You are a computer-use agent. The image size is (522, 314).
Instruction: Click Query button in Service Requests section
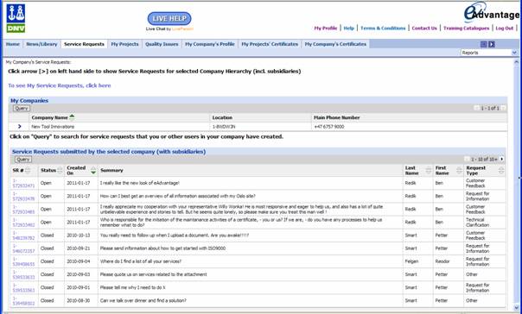pos(23,160)
